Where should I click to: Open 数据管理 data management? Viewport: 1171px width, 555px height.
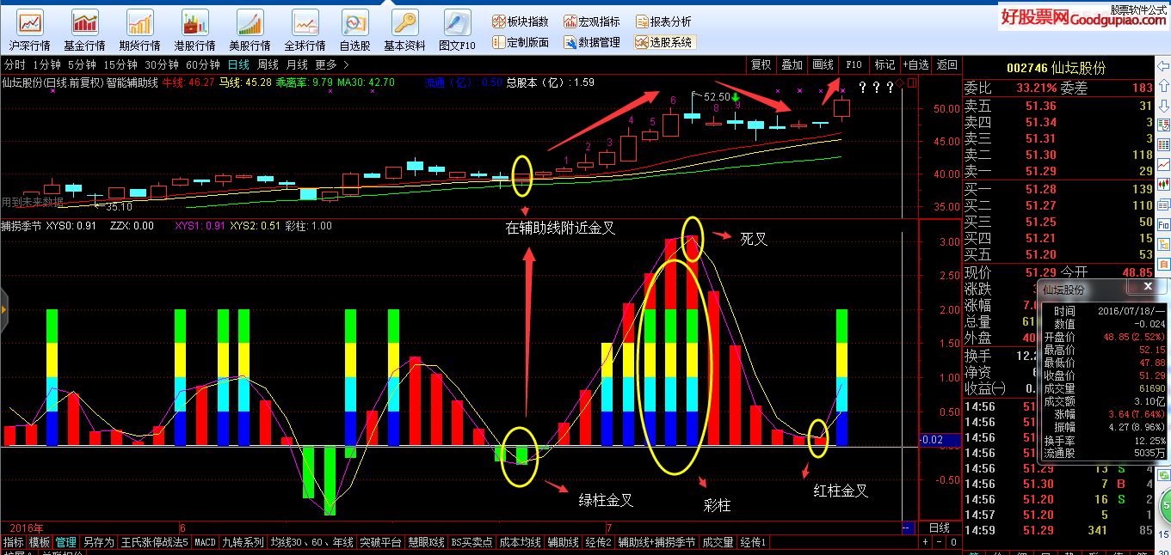click(x=591, y=41)
